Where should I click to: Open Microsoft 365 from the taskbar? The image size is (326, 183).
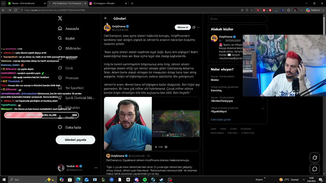coord(62,180)
